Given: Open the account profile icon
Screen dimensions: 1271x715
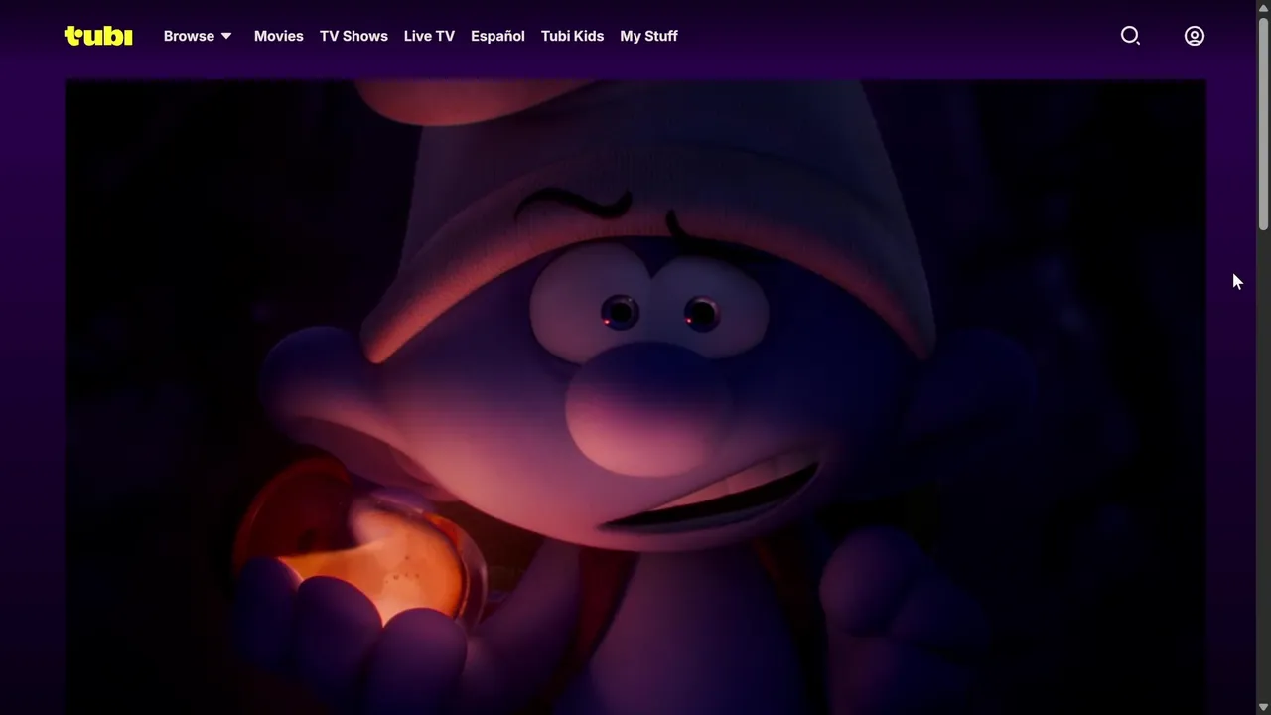Looking at the screenshot, I should (x=1195, y=36).
